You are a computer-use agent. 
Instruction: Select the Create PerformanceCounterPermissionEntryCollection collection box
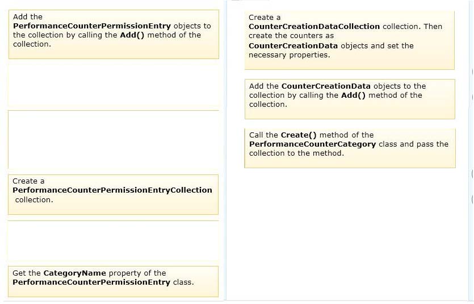point(113,194)
